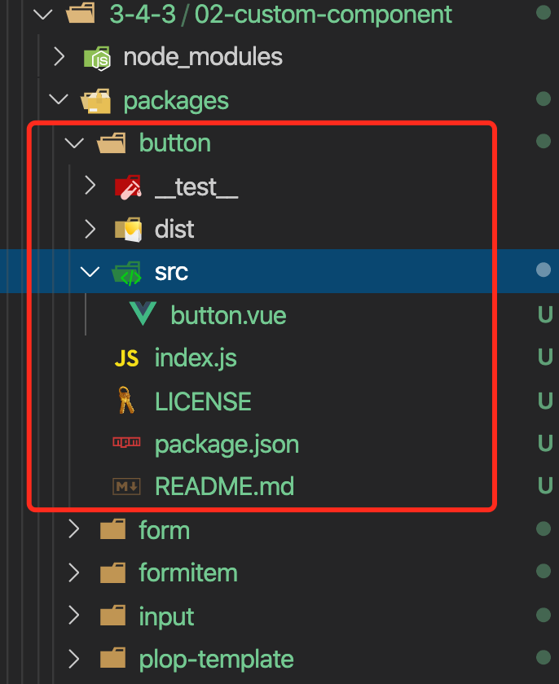Expand the form folder chevron
Screen dimensions: 559x684
[74, 528]
